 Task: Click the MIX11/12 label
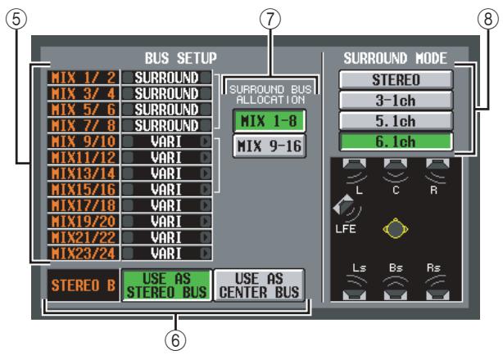(83, 157)
